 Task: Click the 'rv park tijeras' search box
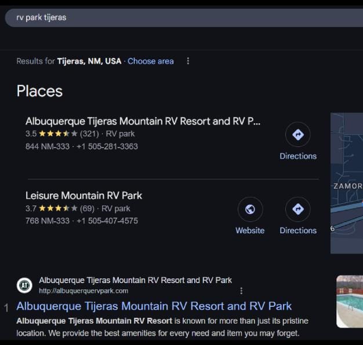pyautogui.click(x=184, y=18)
